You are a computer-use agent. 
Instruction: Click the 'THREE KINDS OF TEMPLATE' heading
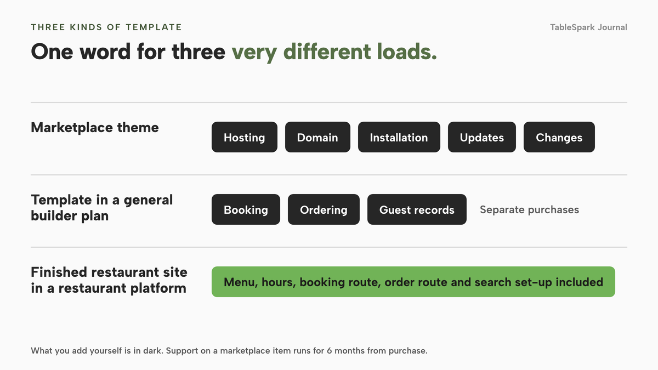(x=106, y=27)
